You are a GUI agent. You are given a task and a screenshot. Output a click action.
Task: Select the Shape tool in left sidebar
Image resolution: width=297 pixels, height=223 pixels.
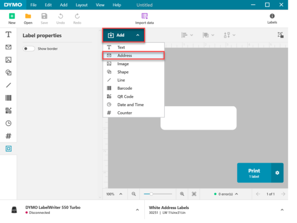click(x=8, y=72)
